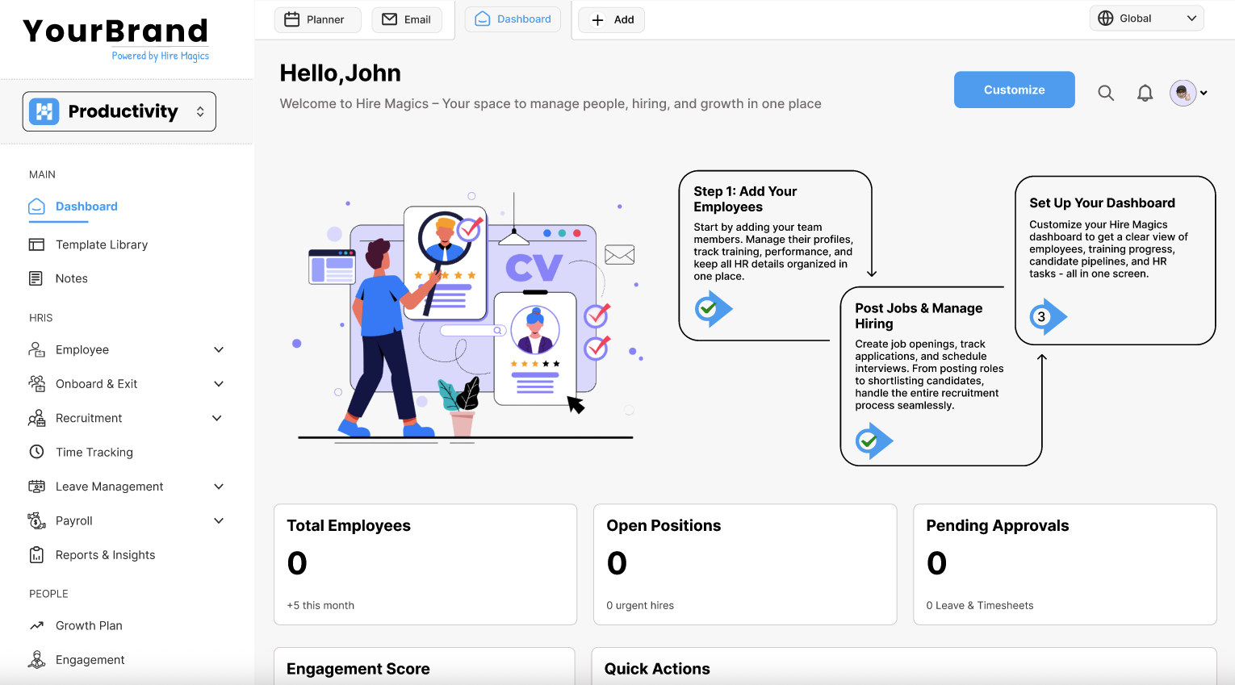Click the Leave Management calendar icon
1235x685 pixels.
point(36,487)
